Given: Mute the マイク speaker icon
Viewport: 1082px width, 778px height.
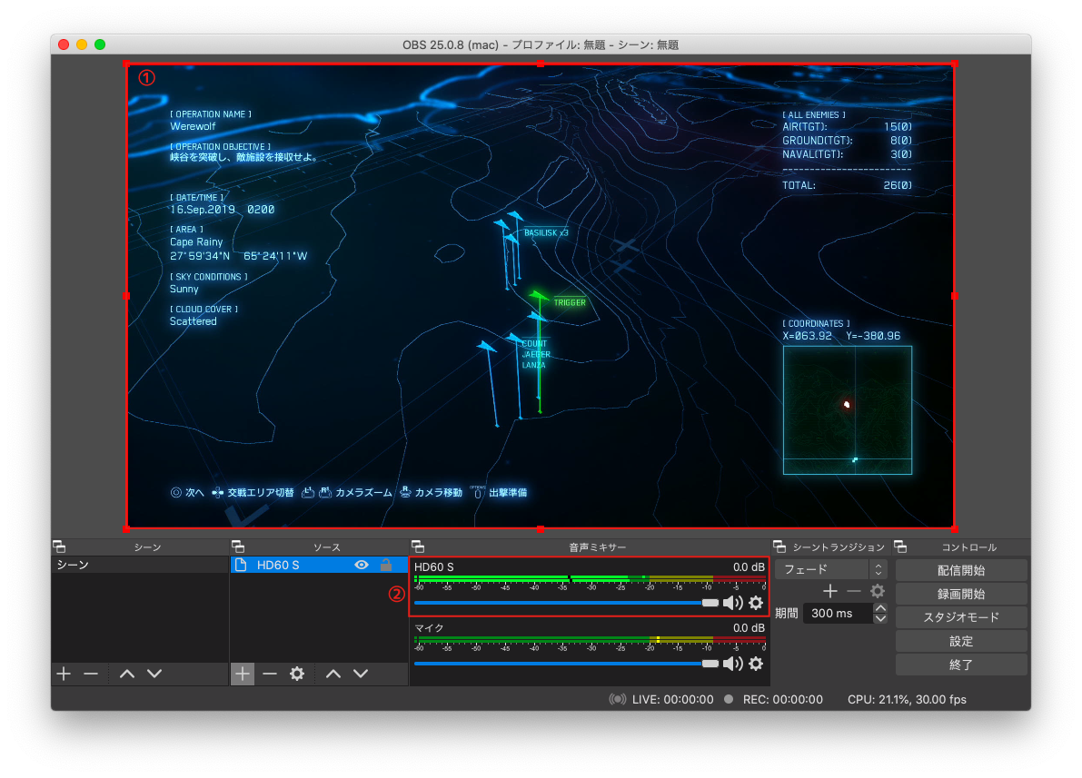Looking at the screenshot, I should coord(732,664).
